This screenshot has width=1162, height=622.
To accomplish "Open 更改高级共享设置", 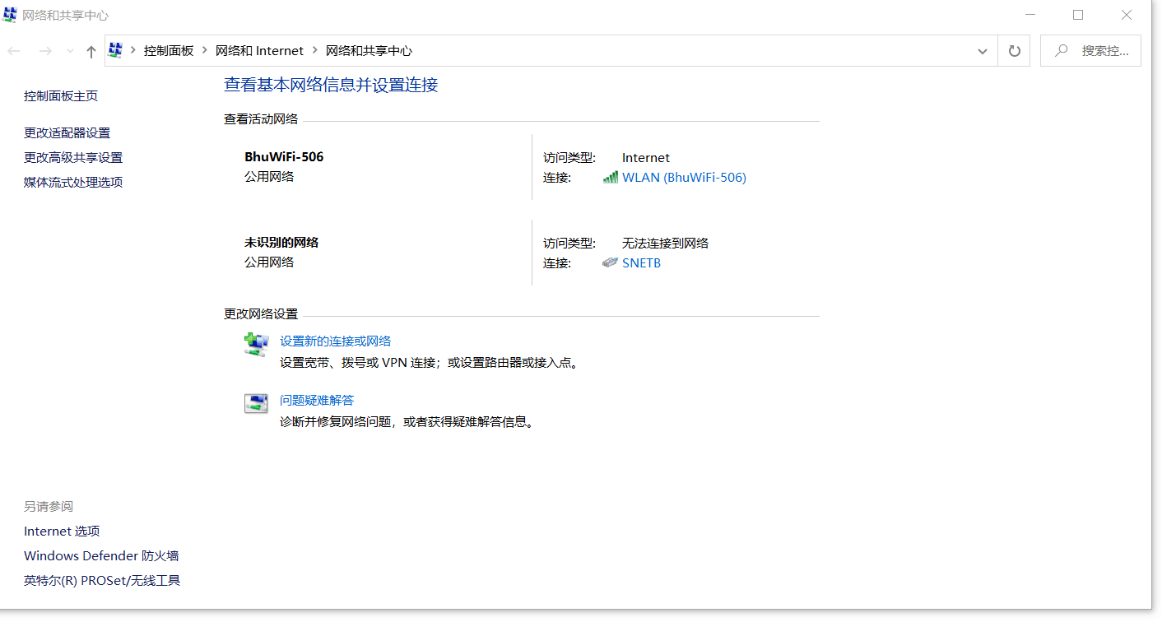I will click(x=73, y=157).
